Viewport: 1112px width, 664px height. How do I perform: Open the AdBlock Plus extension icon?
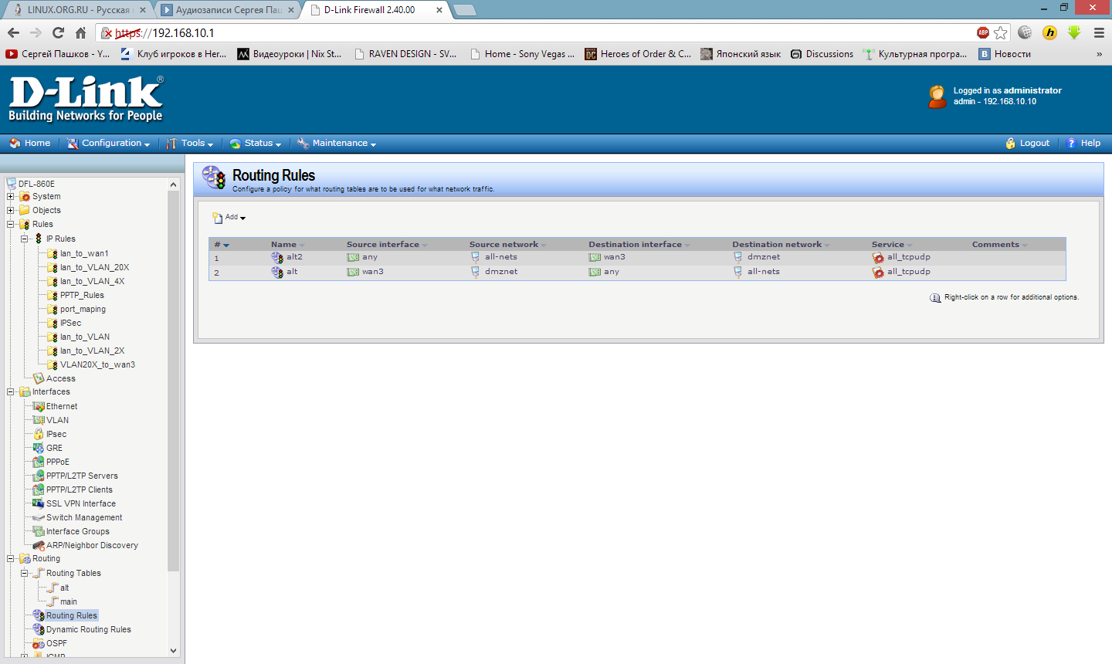(x=983, y=32)
